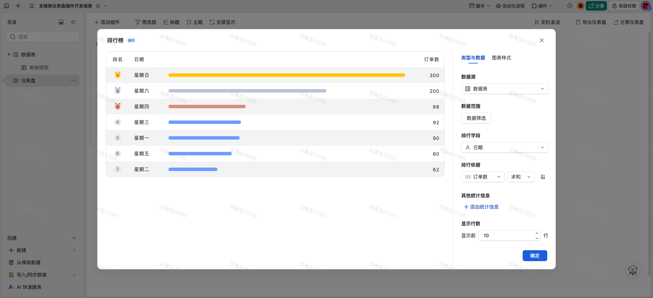The height and width of the screenshot is (298, 653).
Task: Switch to the 图表样式 tab
Action: [501, 58]
